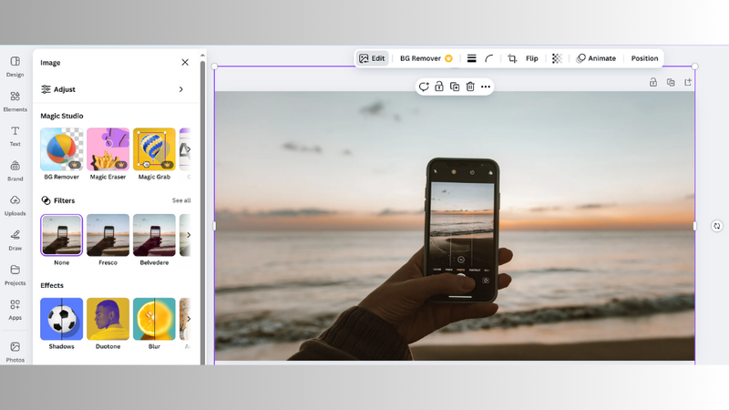
Task: Open the Projects sidebar tab
Action: (15, 275)
